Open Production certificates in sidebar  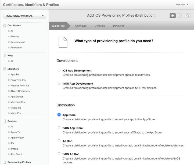pos(16,48)
